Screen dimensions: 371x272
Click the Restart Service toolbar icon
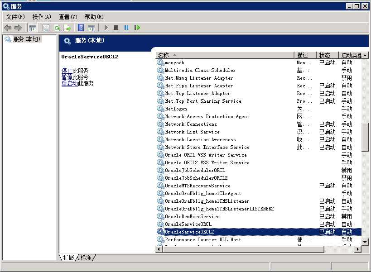tap(137, 28)
